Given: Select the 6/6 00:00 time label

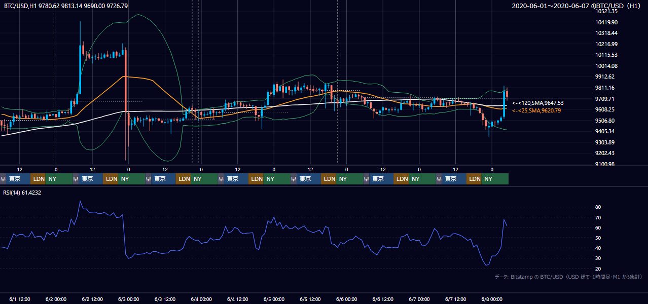Looking at the screenshot, I should (346, 299).
